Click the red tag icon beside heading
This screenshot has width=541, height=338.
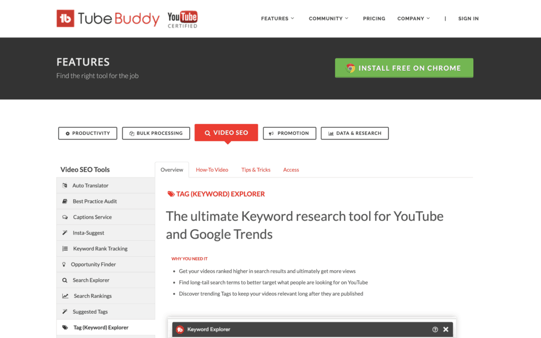click(x=171, y=194)
